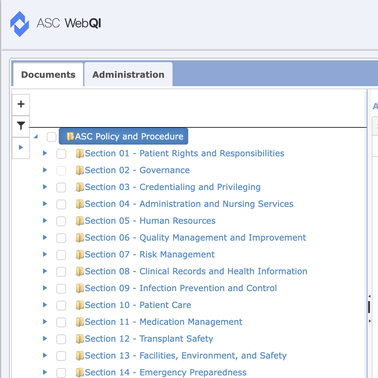The height and width of the screenshot is (378, 378).
Task: Expand Section 01 Patient Rights and Responsibilities
Action: (45, 153)
